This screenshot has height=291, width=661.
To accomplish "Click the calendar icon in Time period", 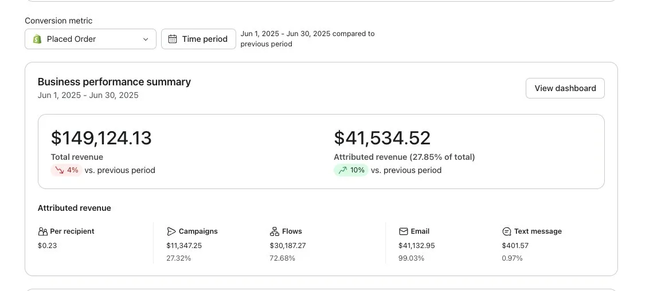I will (173, 39).
